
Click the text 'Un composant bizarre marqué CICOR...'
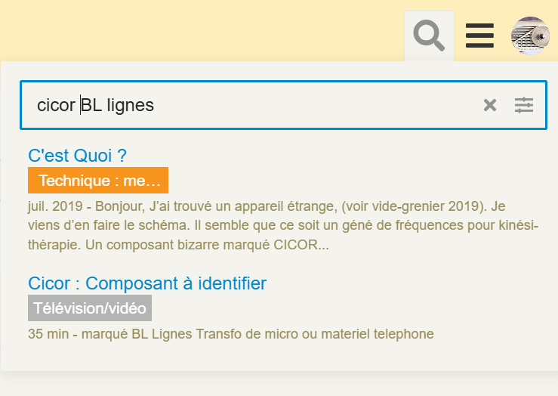[x=207, y=245]
